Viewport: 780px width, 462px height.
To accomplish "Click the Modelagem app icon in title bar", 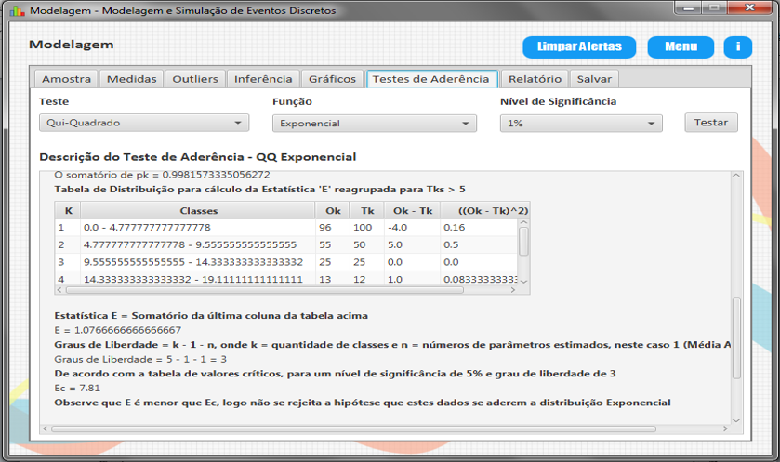I will [16, 11].
